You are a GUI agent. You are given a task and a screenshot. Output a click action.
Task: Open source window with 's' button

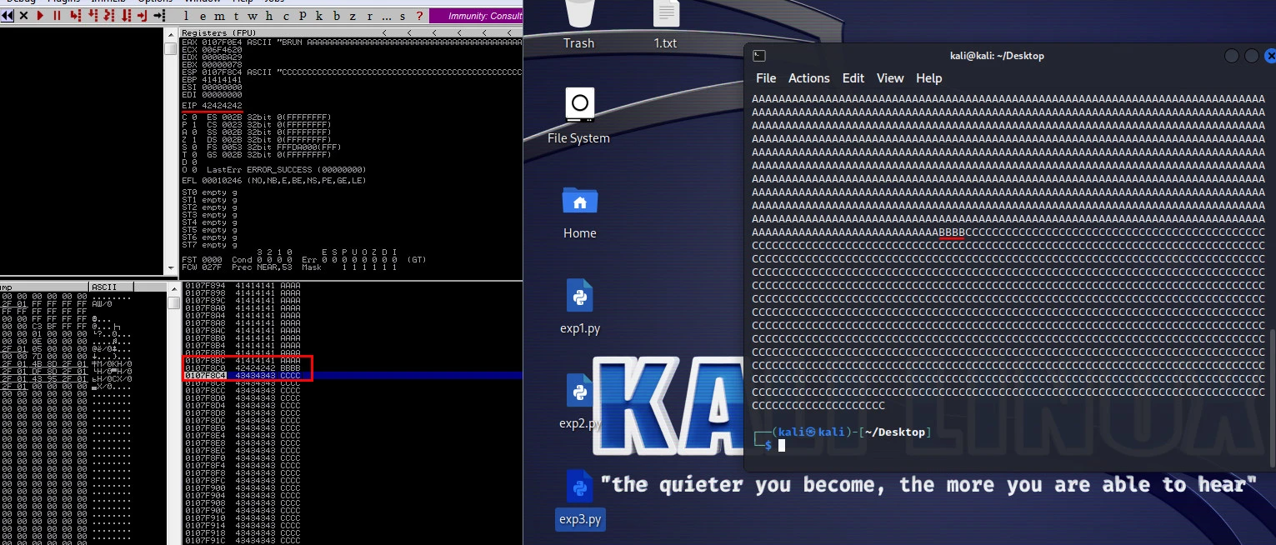403,16
